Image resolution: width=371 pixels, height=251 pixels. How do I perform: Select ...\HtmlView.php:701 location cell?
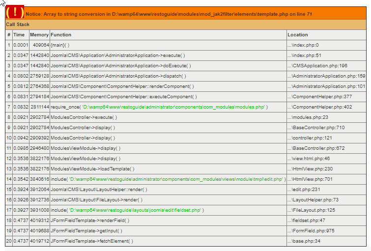pyautogui.click(x=326, y=179)
